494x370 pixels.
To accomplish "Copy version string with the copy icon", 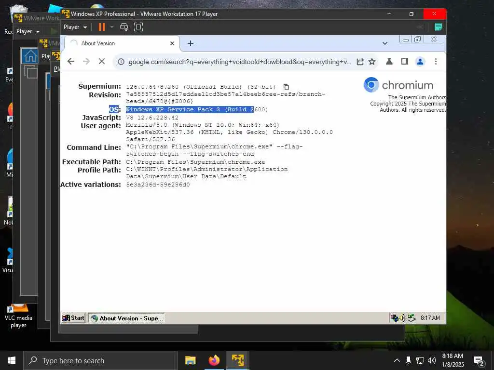I will point(286,87).
